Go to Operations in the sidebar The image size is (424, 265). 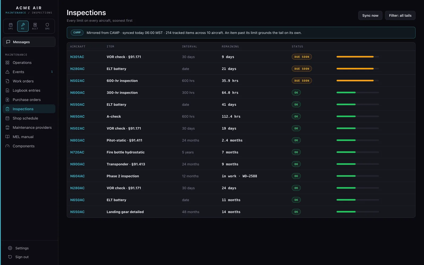tap(29, 63)
